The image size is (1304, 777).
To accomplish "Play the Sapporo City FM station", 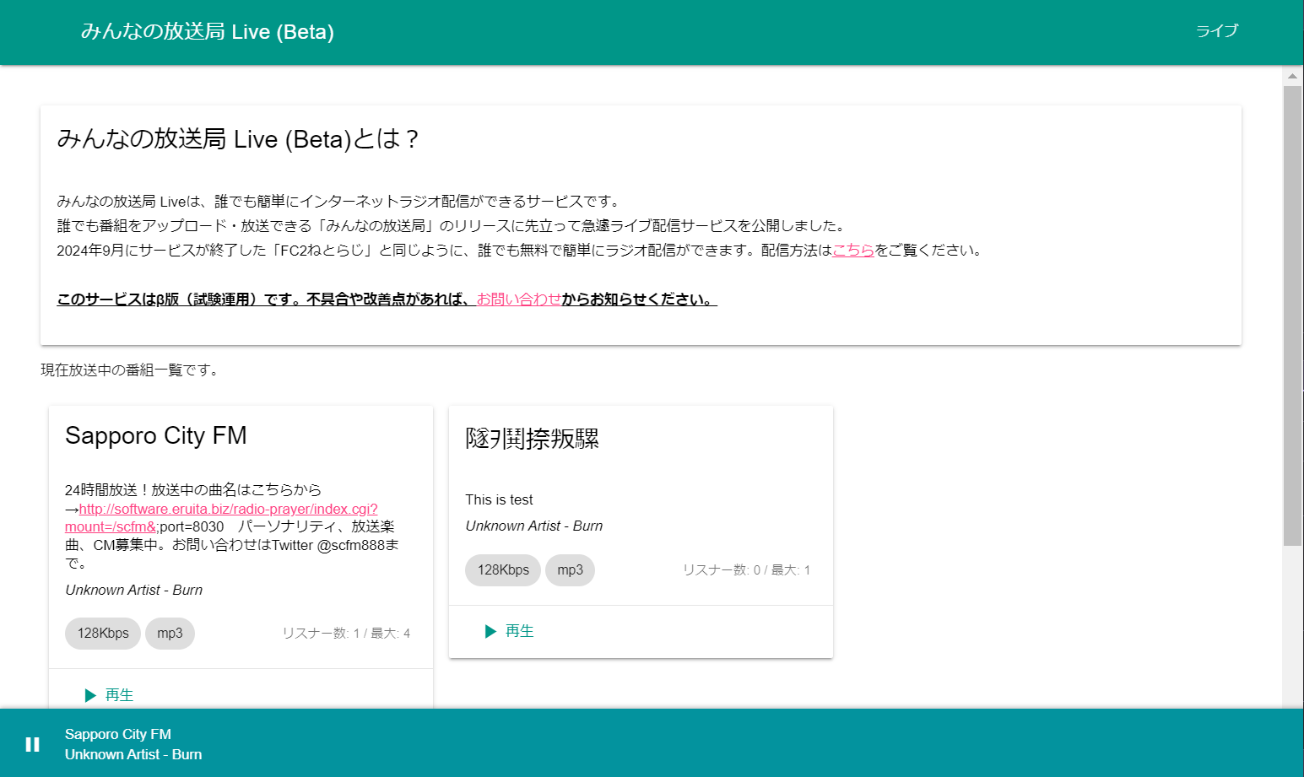I will pyautogui.click(x=110, y=695).
